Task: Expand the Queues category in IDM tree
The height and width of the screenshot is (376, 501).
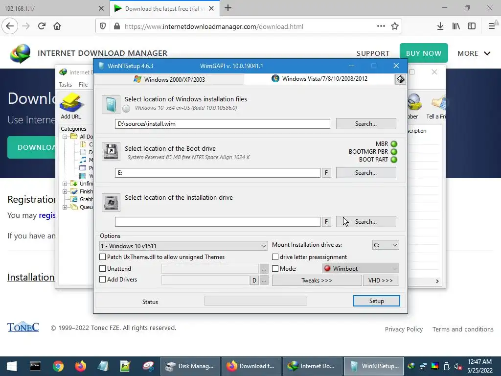Action: click(x=65, y=207)
